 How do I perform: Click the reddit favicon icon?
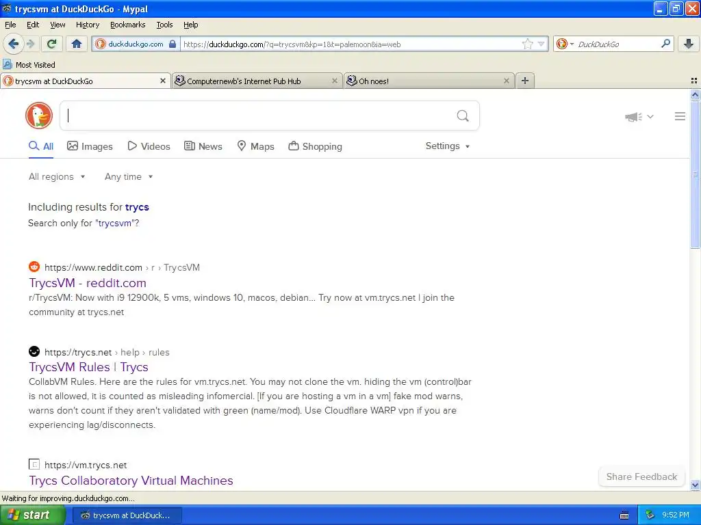(x=34, y=267)
